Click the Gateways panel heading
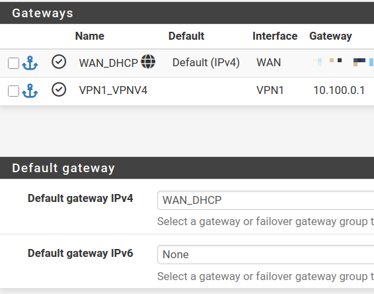 [x=42, y=13]
